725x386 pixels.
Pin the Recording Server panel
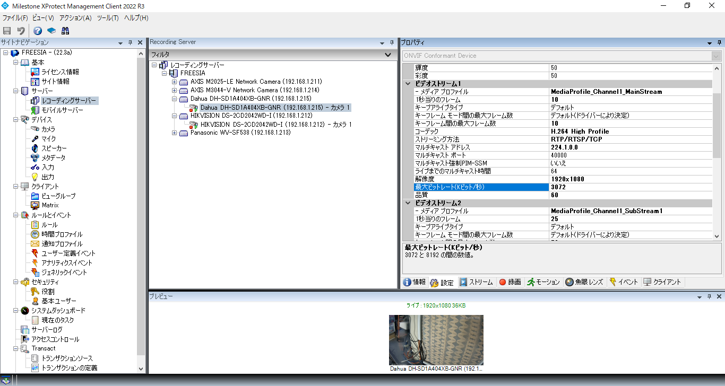pos(392,42)
